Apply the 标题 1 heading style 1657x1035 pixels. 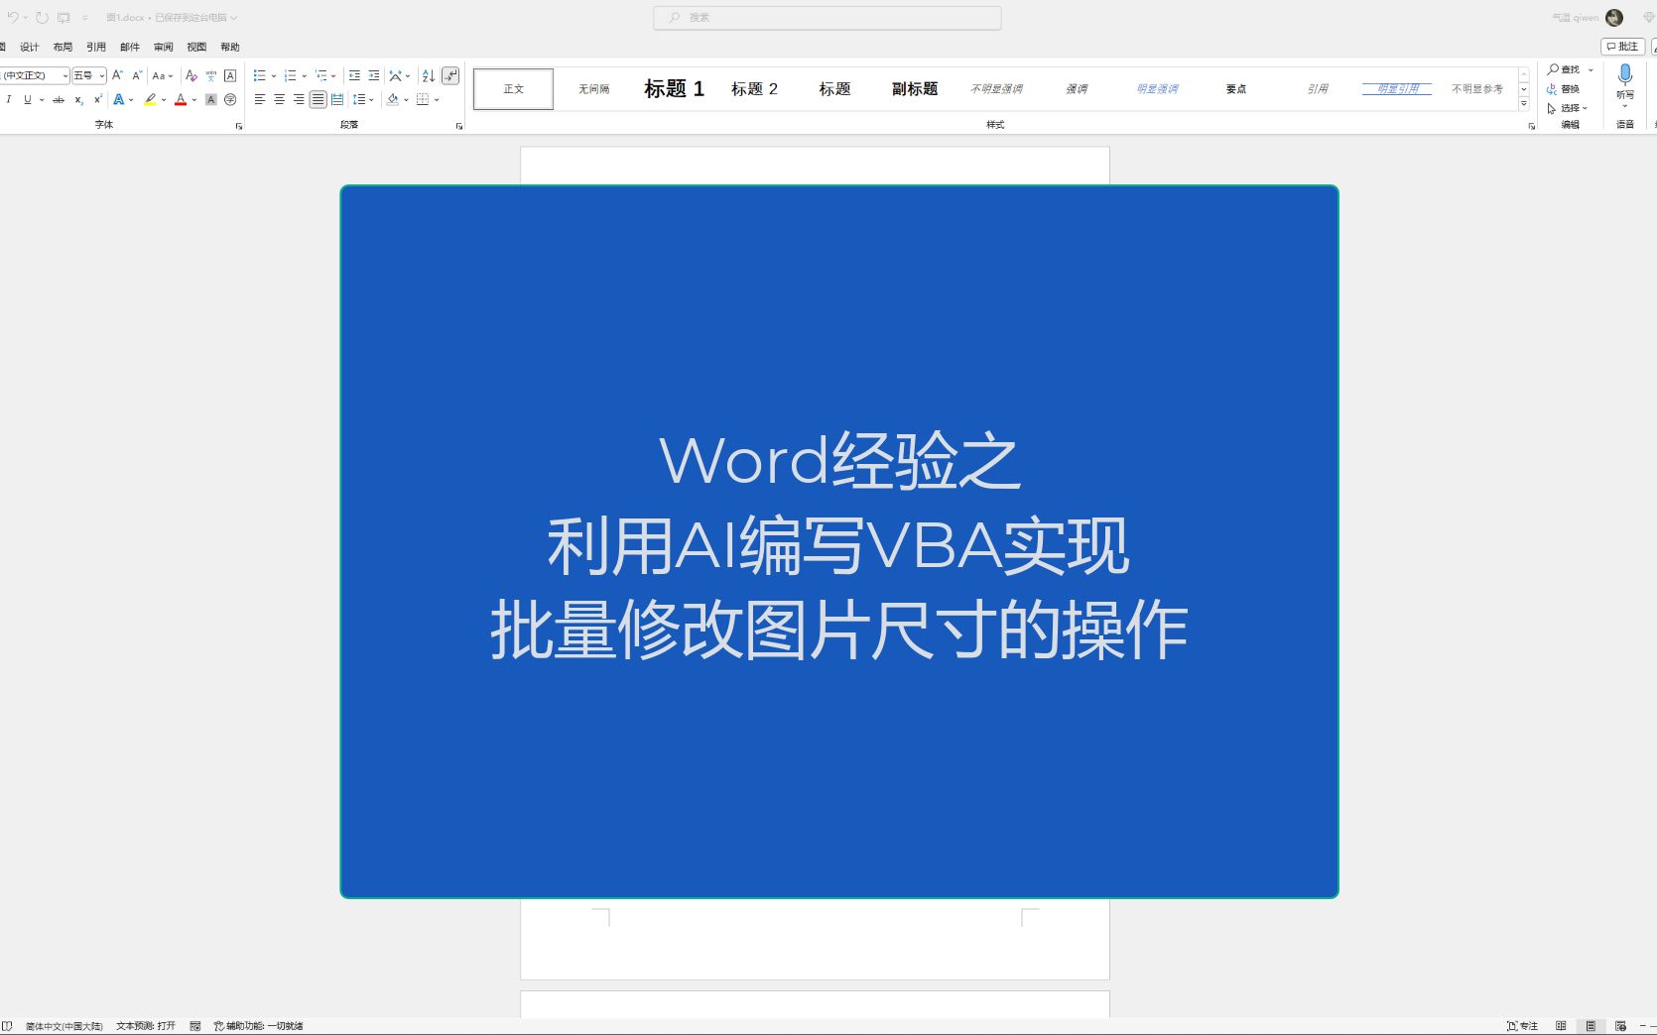click(x=673, y=88)
